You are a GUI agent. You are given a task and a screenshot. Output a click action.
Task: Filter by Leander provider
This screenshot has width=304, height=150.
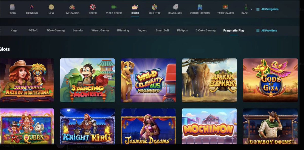tap(78, 30)
